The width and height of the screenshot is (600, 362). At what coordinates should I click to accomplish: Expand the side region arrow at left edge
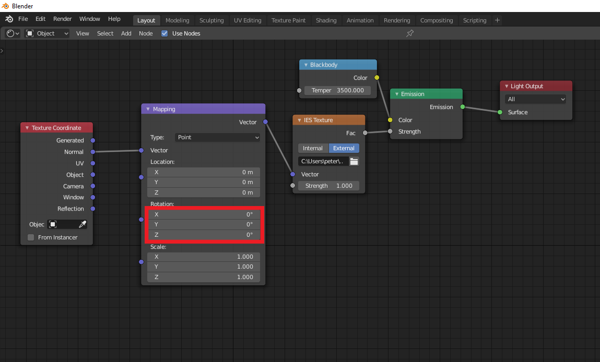pos(2,51)
